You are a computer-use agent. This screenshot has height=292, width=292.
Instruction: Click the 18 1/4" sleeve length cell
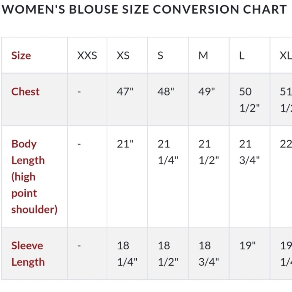pyautogui.click(x=127, y=254)
